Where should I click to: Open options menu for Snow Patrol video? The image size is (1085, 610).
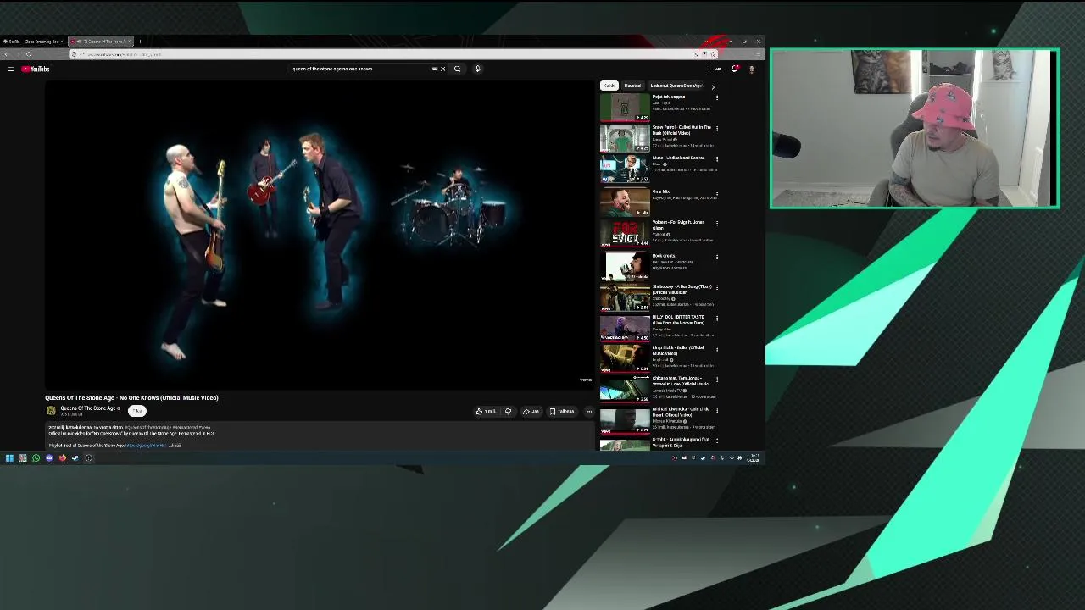tap(717, 129)
